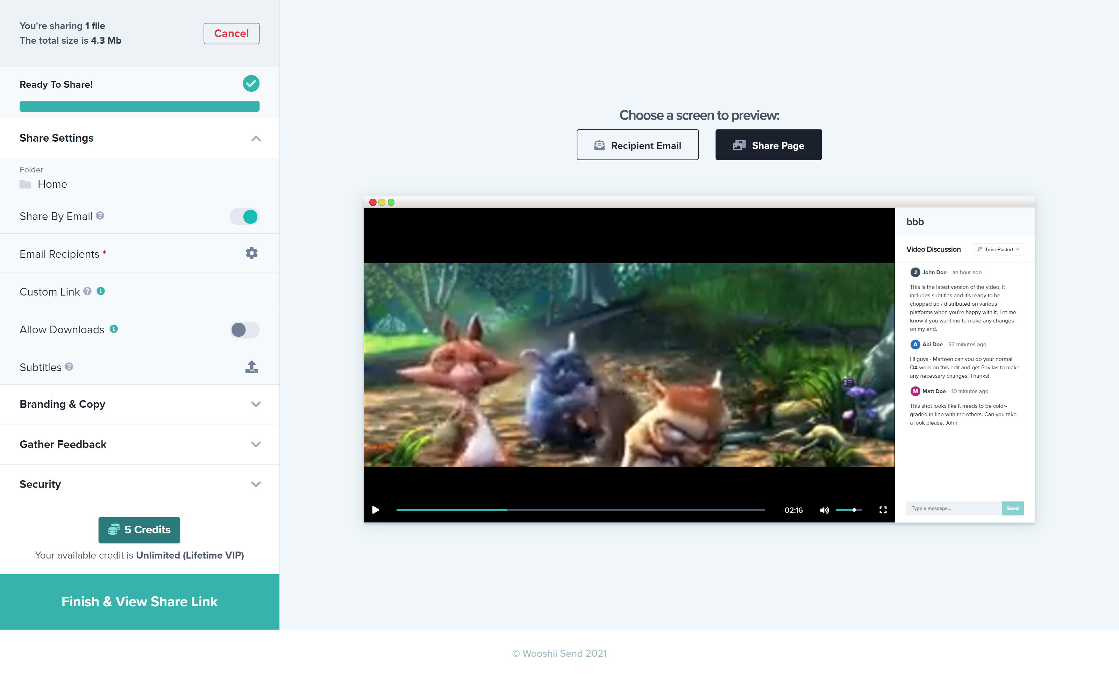Click the Video Discussion heading

point(933,249)
